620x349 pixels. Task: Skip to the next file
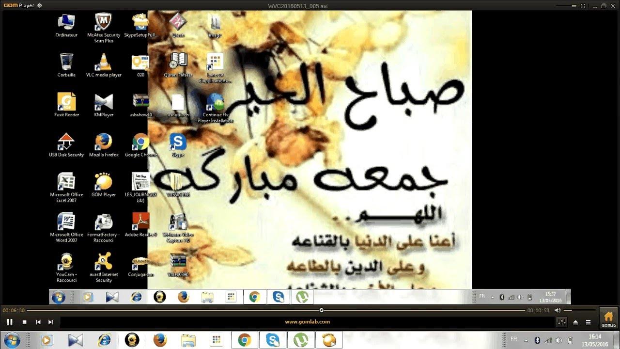click(x=50, y=322)
